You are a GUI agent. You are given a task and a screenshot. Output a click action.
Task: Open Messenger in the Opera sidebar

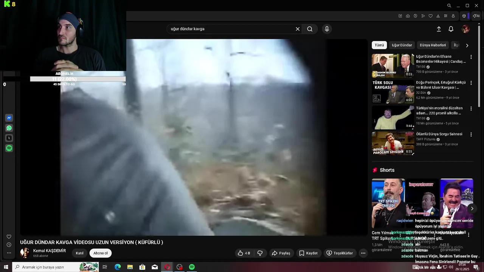pyautogui.click(x=9, y=118)
